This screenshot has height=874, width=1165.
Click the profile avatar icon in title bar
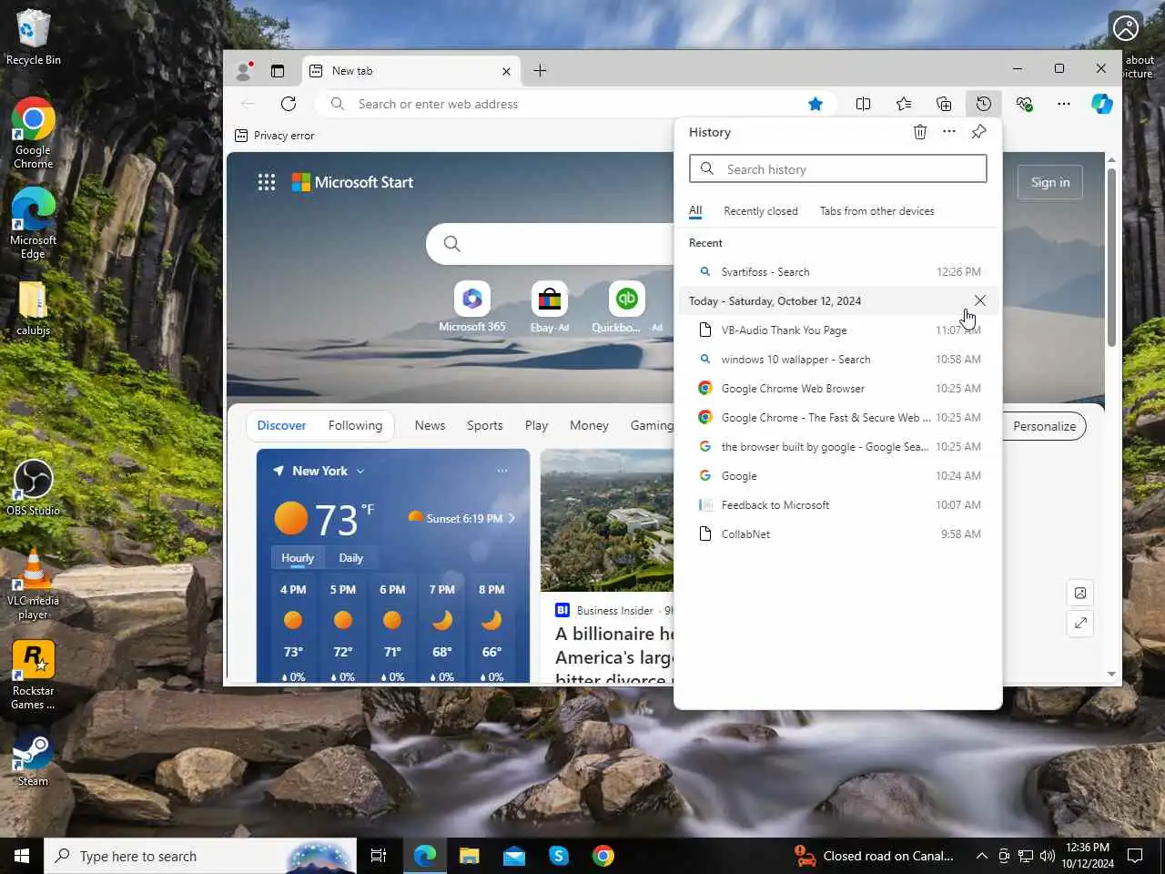244,71
